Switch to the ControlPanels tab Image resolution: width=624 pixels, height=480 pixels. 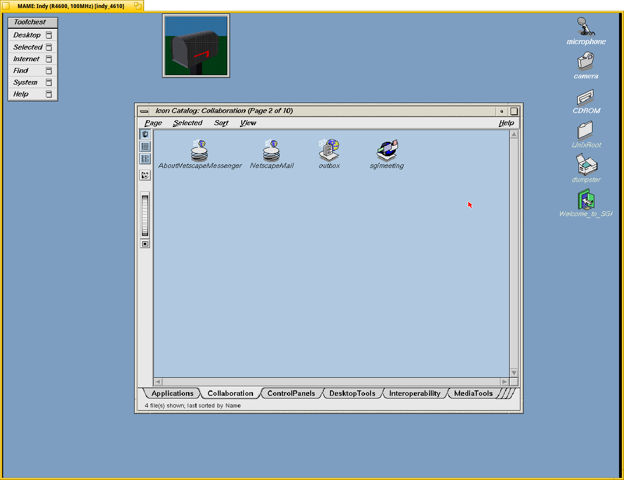pyautogui.click(x=291, y=393)
